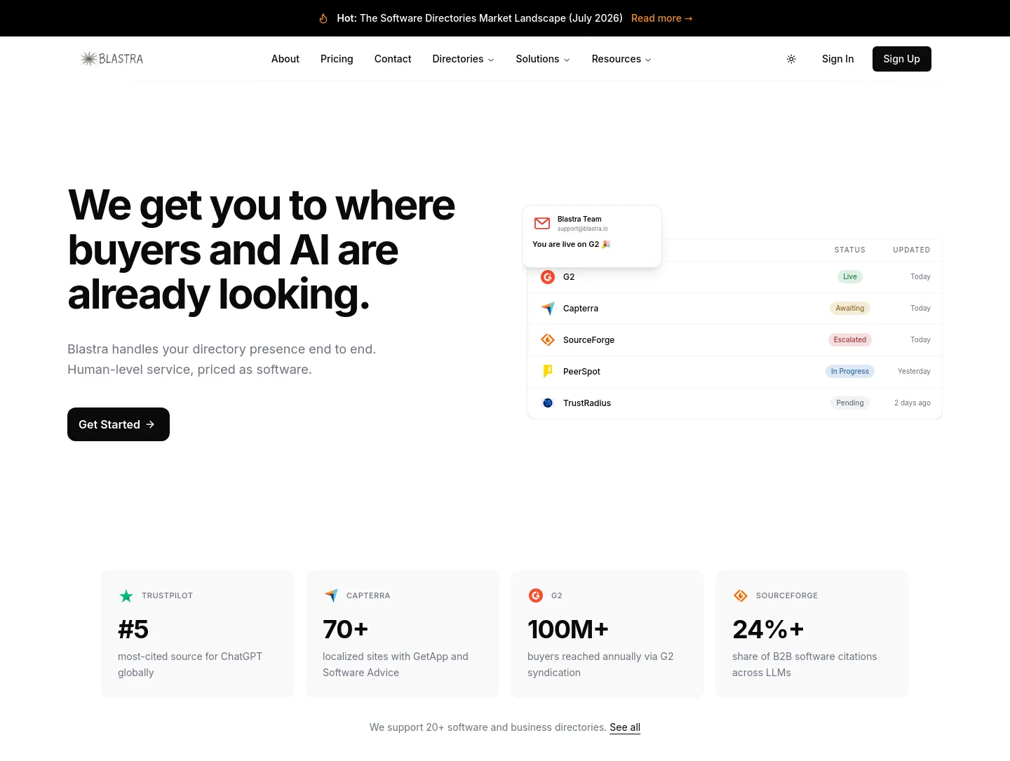Open the About page

(285, 59)
